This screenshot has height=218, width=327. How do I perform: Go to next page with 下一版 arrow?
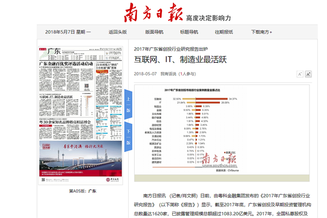[128, 137]
